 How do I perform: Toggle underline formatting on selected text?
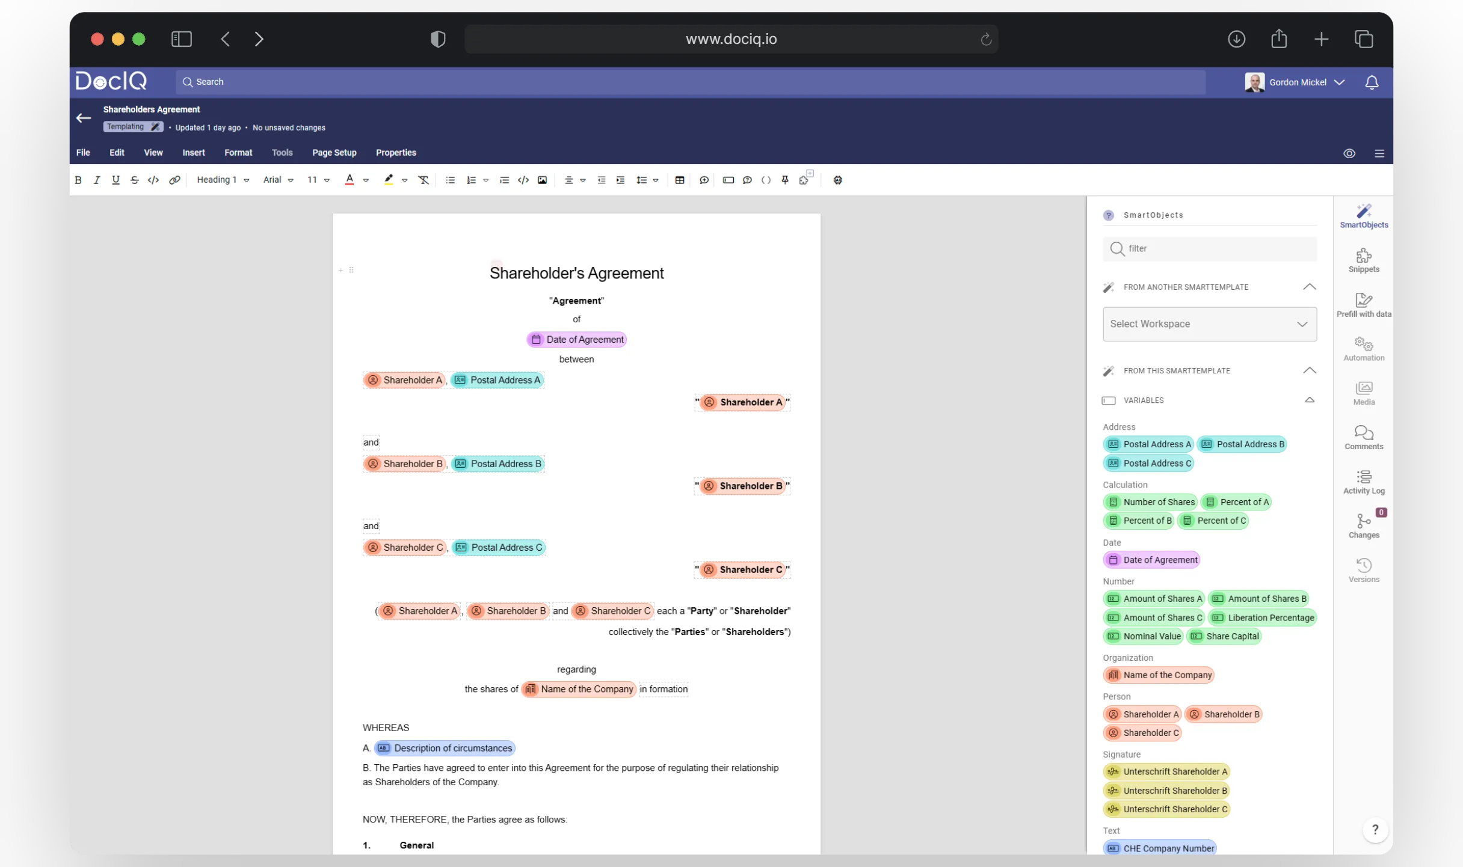pos(115,180)
